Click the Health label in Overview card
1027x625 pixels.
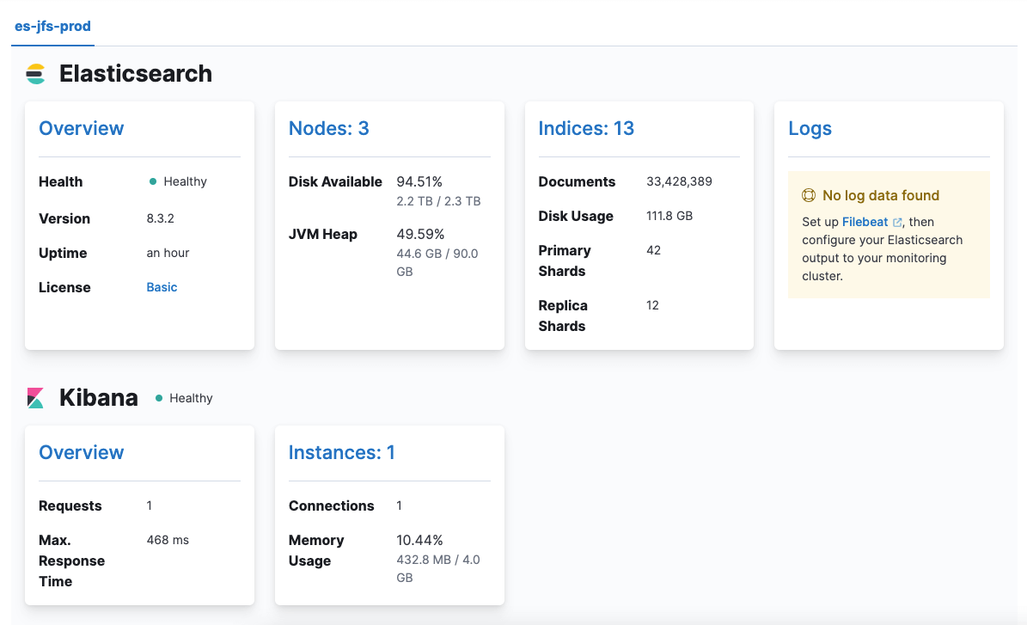pos(61,181)
